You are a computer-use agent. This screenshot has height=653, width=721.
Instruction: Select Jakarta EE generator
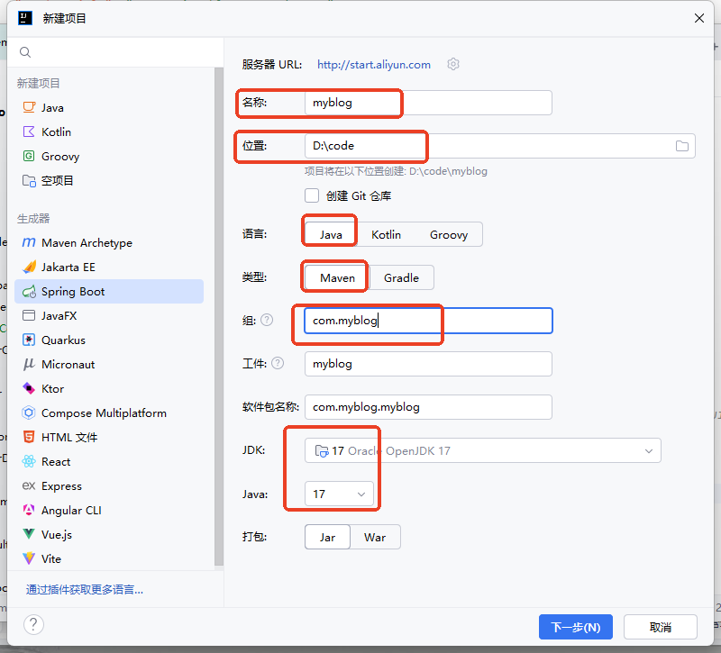click(x=109, y=267)
